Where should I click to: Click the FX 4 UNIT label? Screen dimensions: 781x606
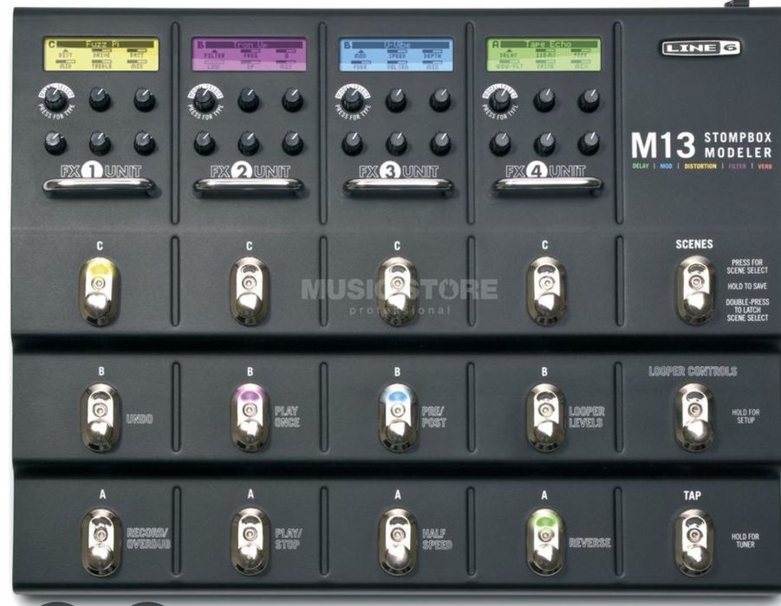(545, 171)
